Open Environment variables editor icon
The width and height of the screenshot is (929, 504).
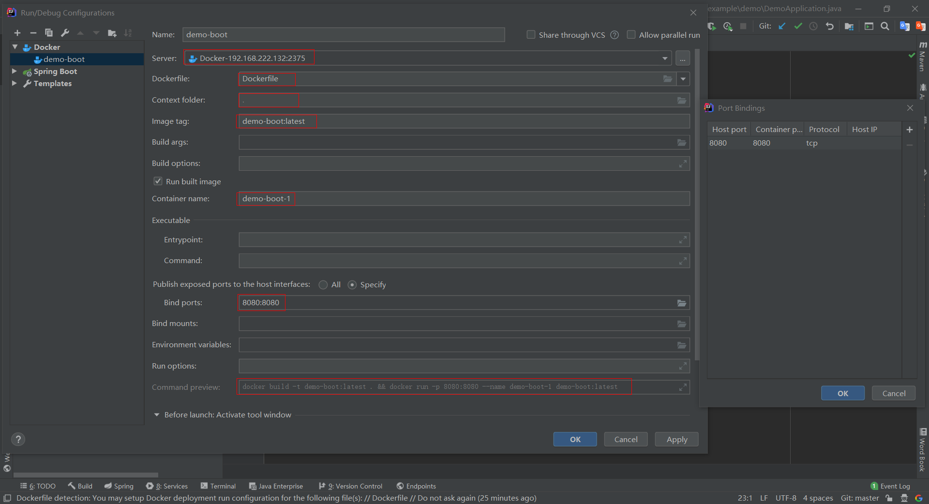point(682,345)
